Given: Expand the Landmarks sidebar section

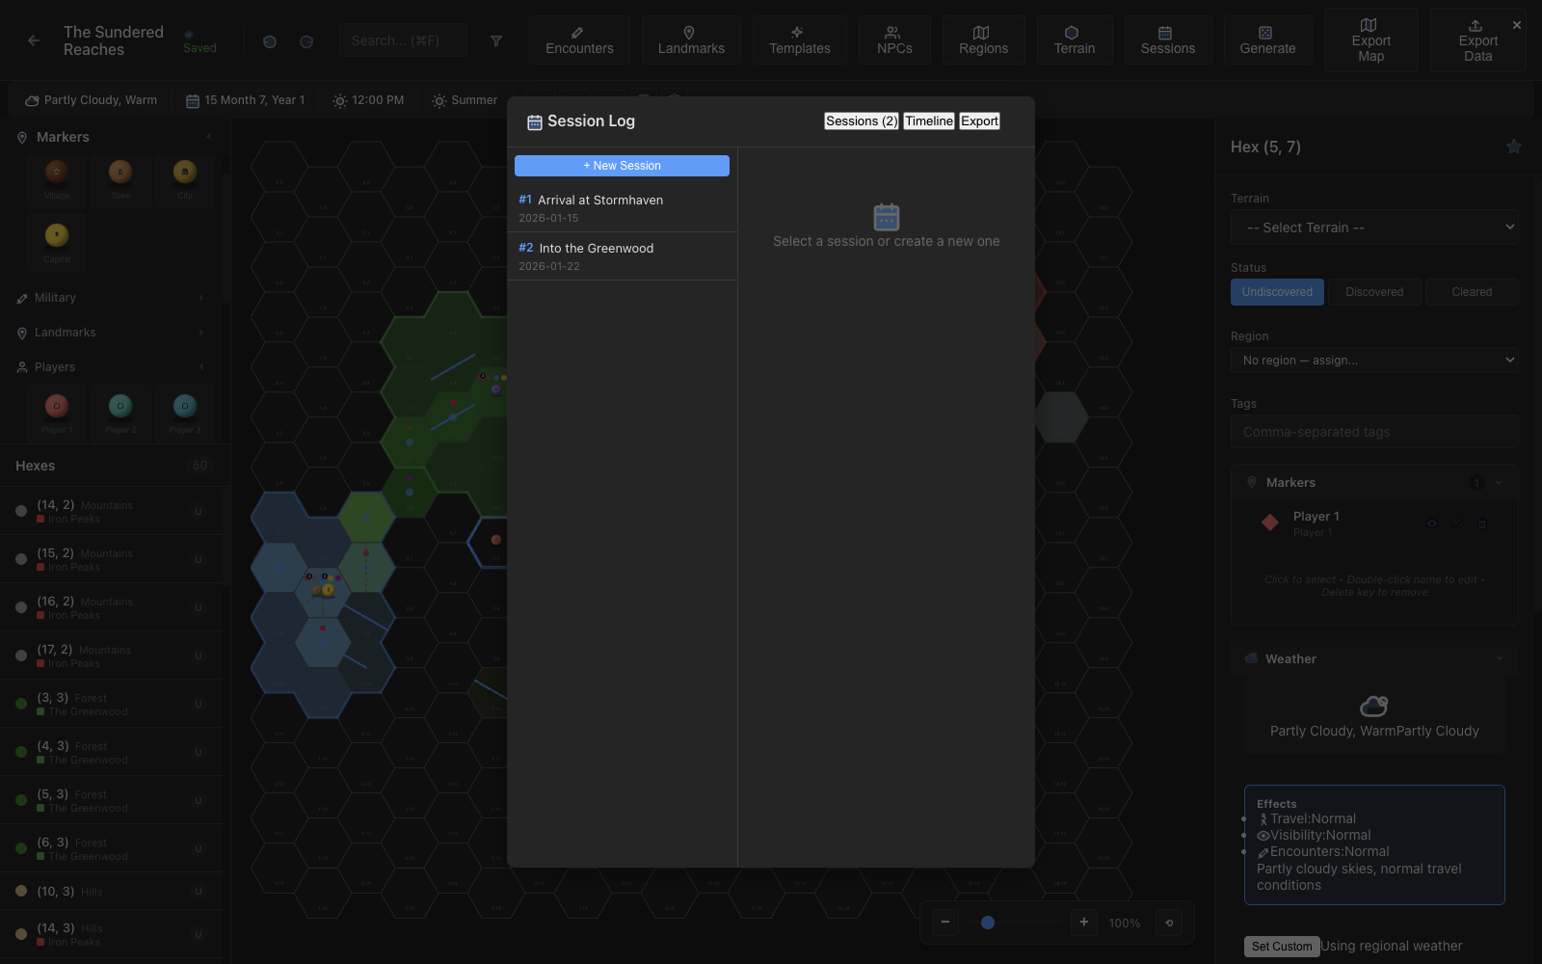Looking at the screenshot, I should [x=112, y=333].
